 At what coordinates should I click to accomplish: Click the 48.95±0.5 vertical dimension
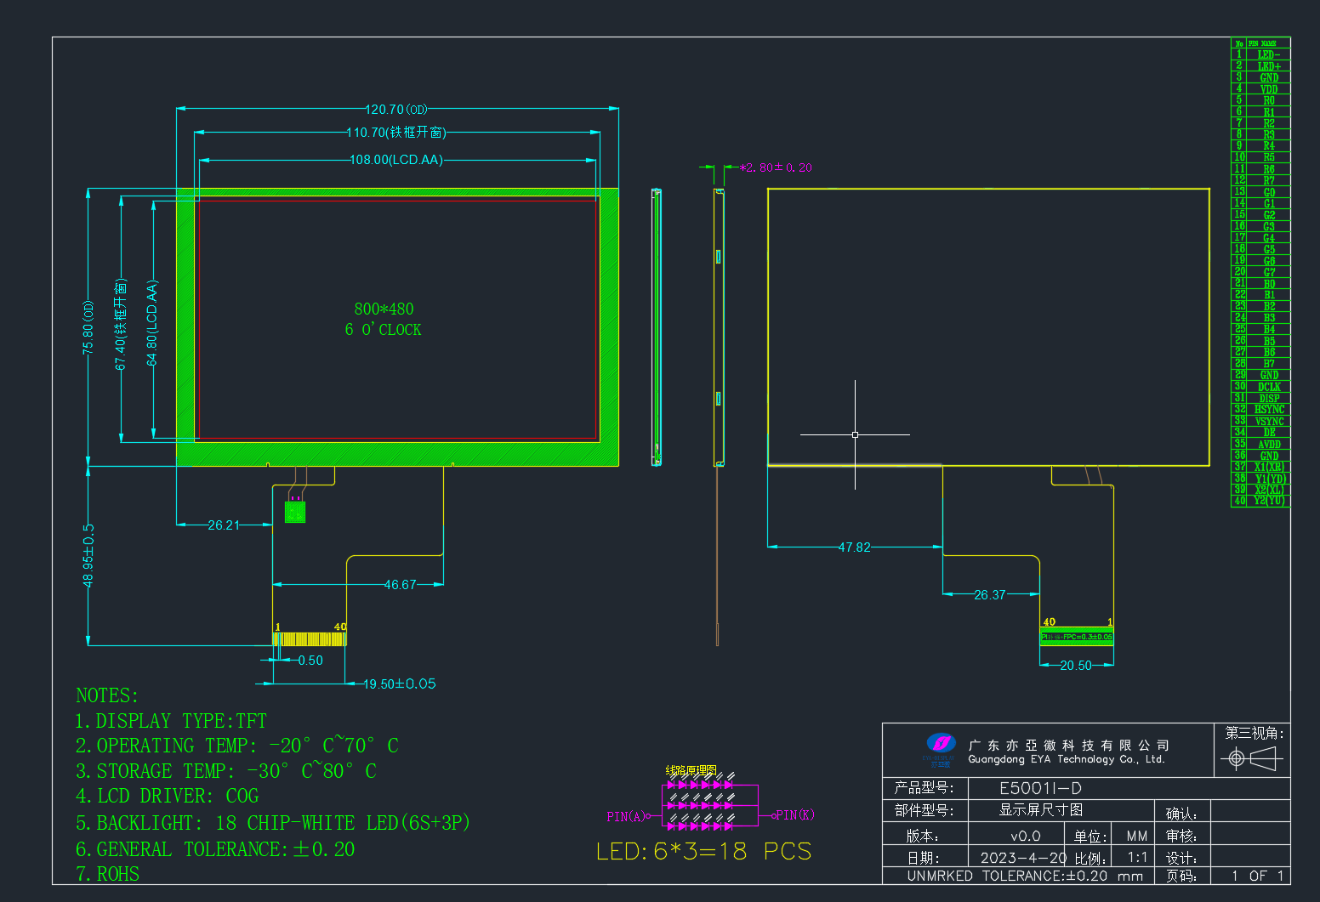pyautogui.click(x=88, y=555)
